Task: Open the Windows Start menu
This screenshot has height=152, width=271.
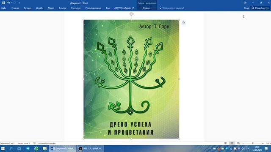Action: tap(3, 149)
